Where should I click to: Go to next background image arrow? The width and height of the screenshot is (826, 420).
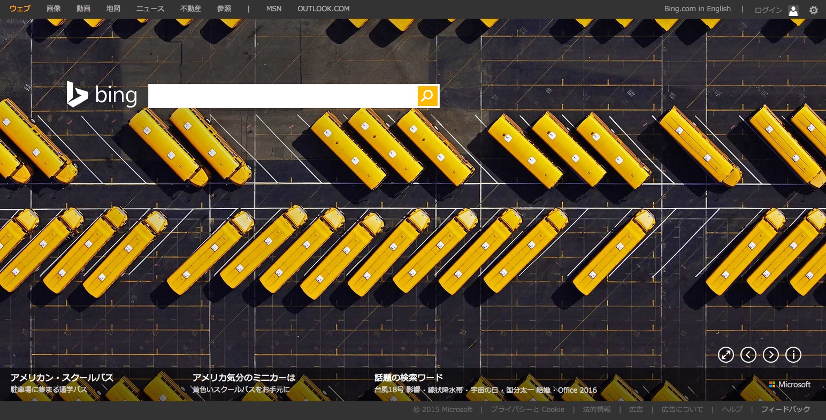click(x=770, y=355)
